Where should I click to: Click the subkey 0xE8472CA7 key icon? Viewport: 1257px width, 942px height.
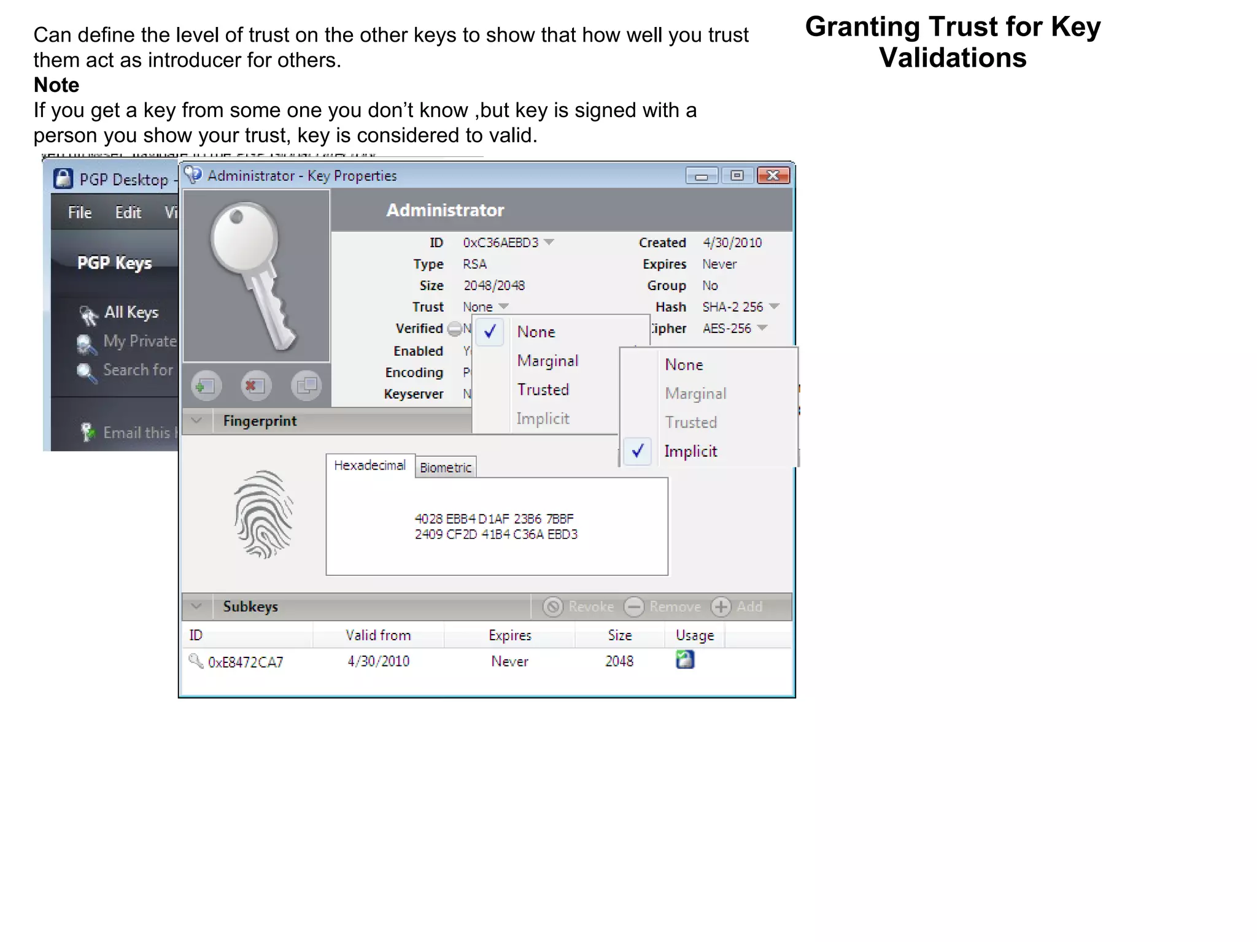point(196,661)
